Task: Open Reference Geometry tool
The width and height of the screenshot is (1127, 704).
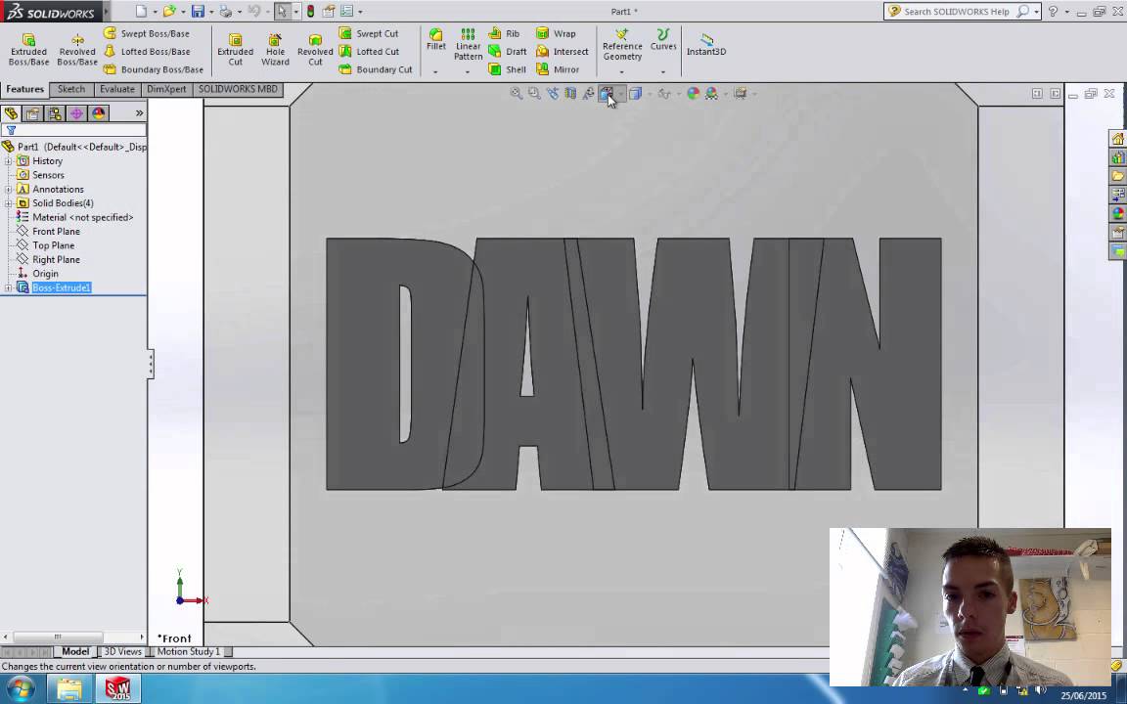Action: click(622, 45)
